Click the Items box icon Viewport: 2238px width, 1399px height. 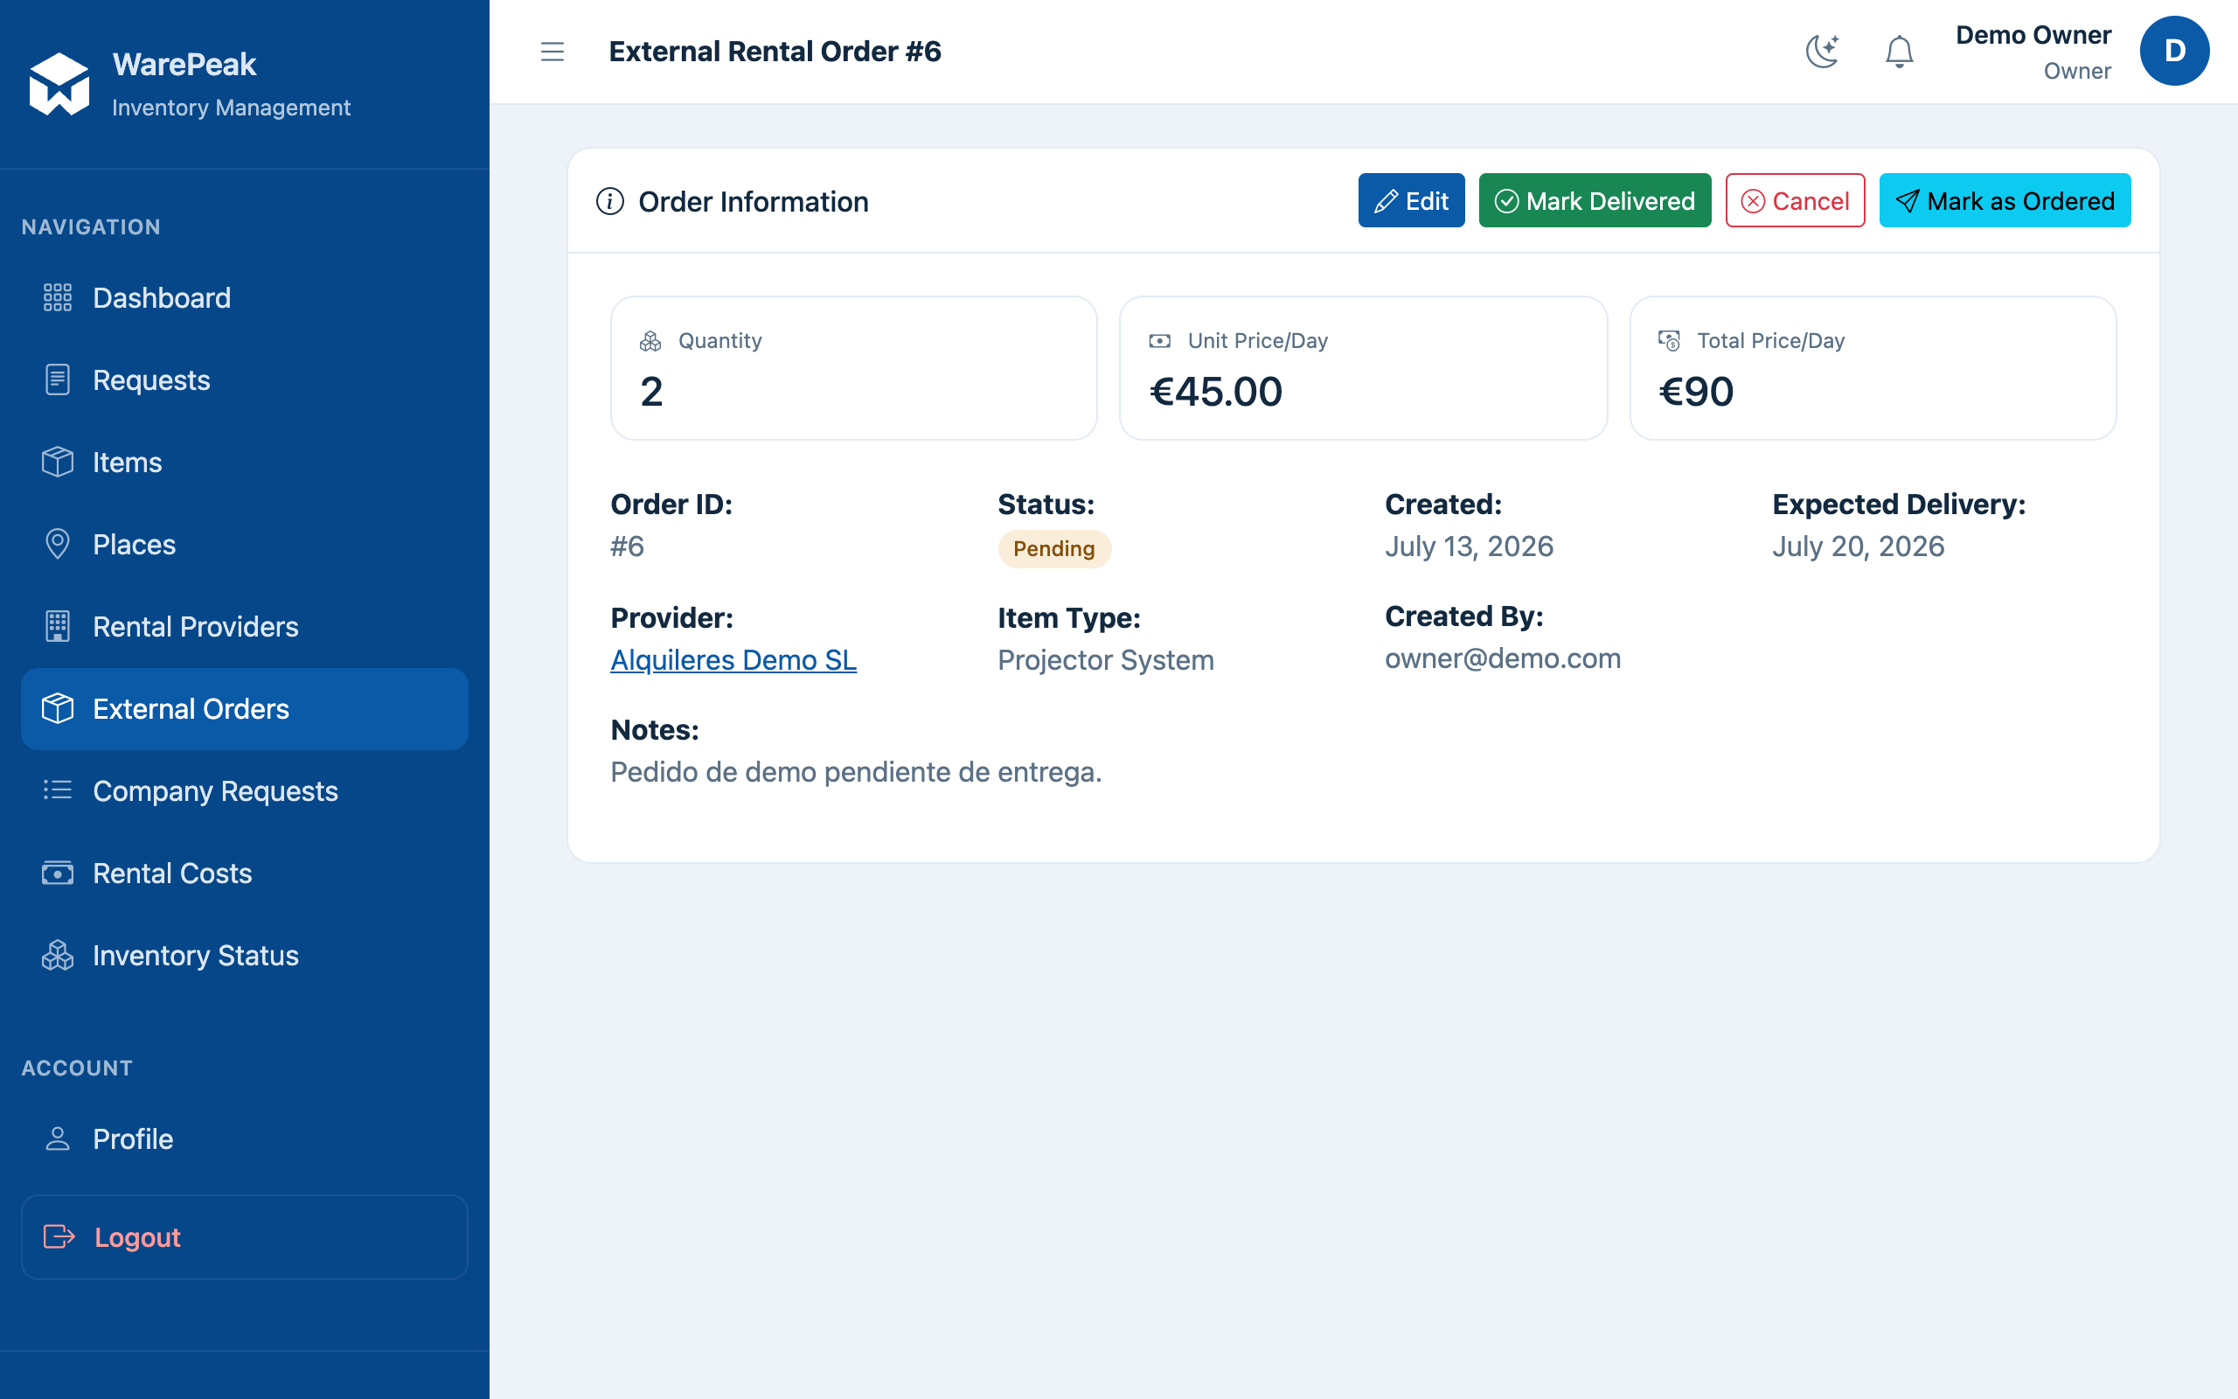[x=58, y=463]
